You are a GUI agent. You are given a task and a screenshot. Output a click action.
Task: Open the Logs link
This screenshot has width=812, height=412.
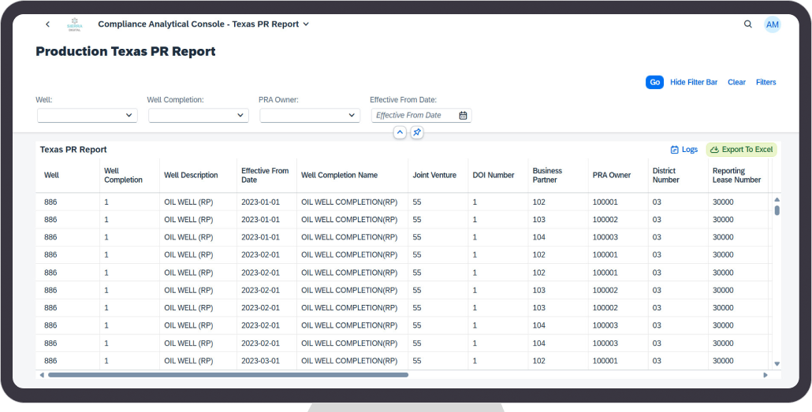click(684, 150)
